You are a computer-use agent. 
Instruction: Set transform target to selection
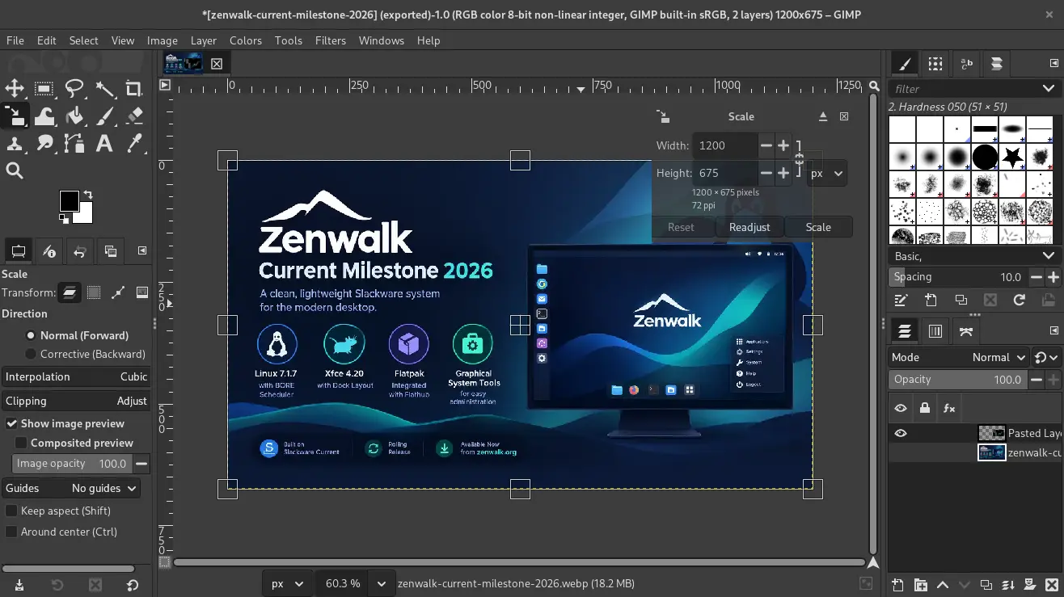pyautogui.click(x=94, y=292)
